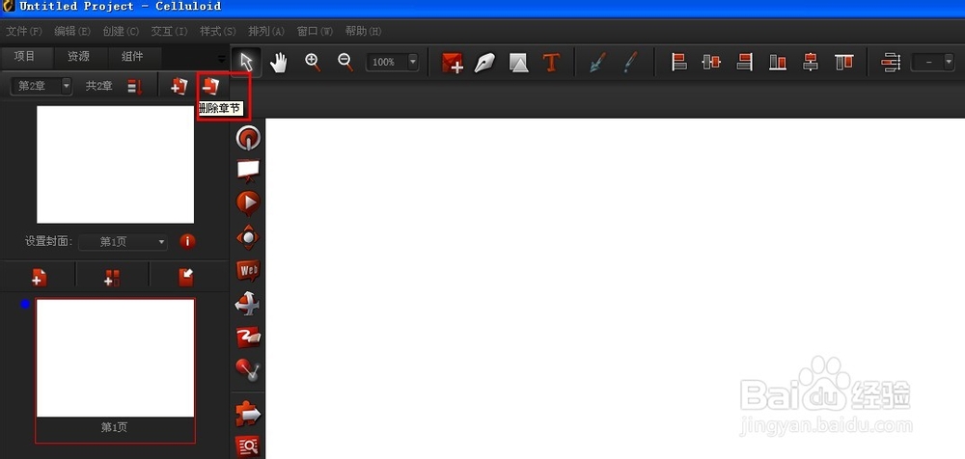The width and height of the screenshot is (965, 459).
Task: Click the 删除章节 delete chapter icon
Action: 210,86
